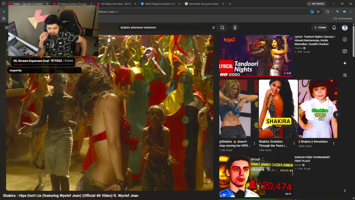Image resolution: width=355 pixels, height=200 pixels.
Task: Click the page vertical scrollbar
Action: tap(353, 42)
